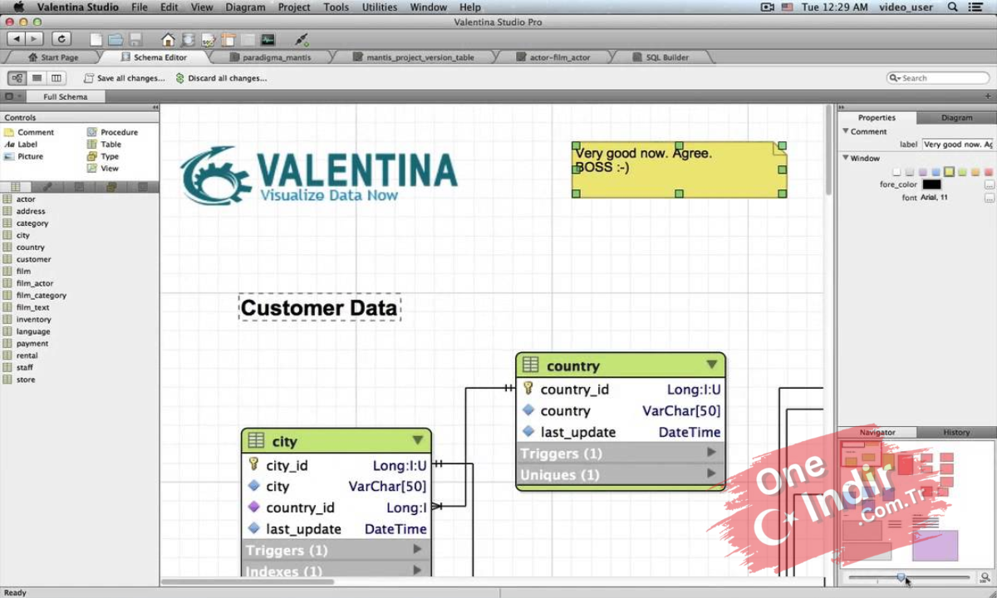Screen dimensions: 997x598
Task: Click the connection plug icon in toolbar
Action: coord(302,39)
